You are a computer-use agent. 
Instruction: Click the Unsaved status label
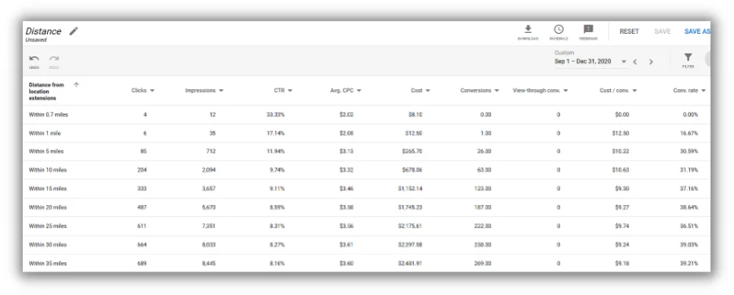click(x=36, y=40)
